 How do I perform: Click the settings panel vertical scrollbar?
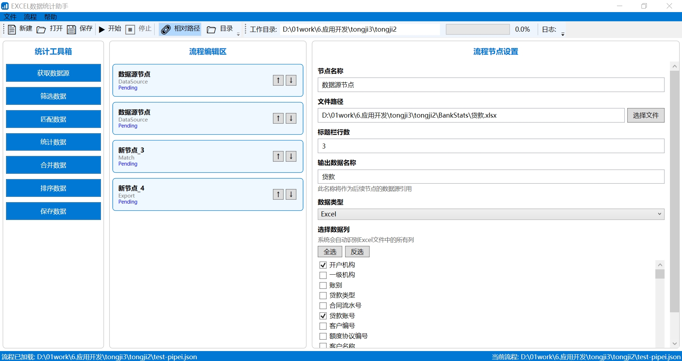[674, 192]
